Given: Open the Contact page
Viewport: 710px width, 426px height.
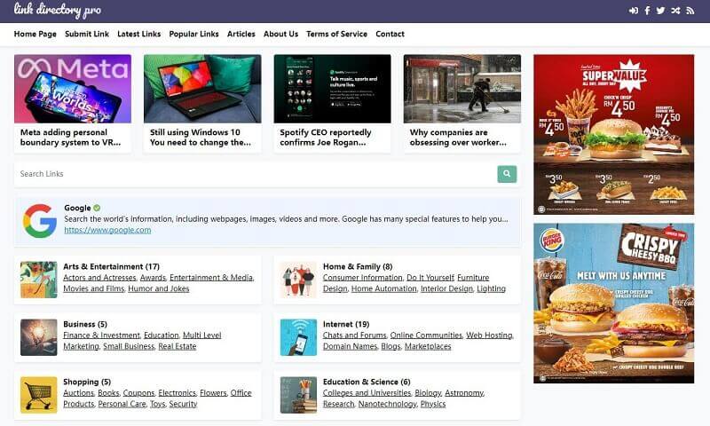Looking at the screenshot, I should click(x=390, y=34).
